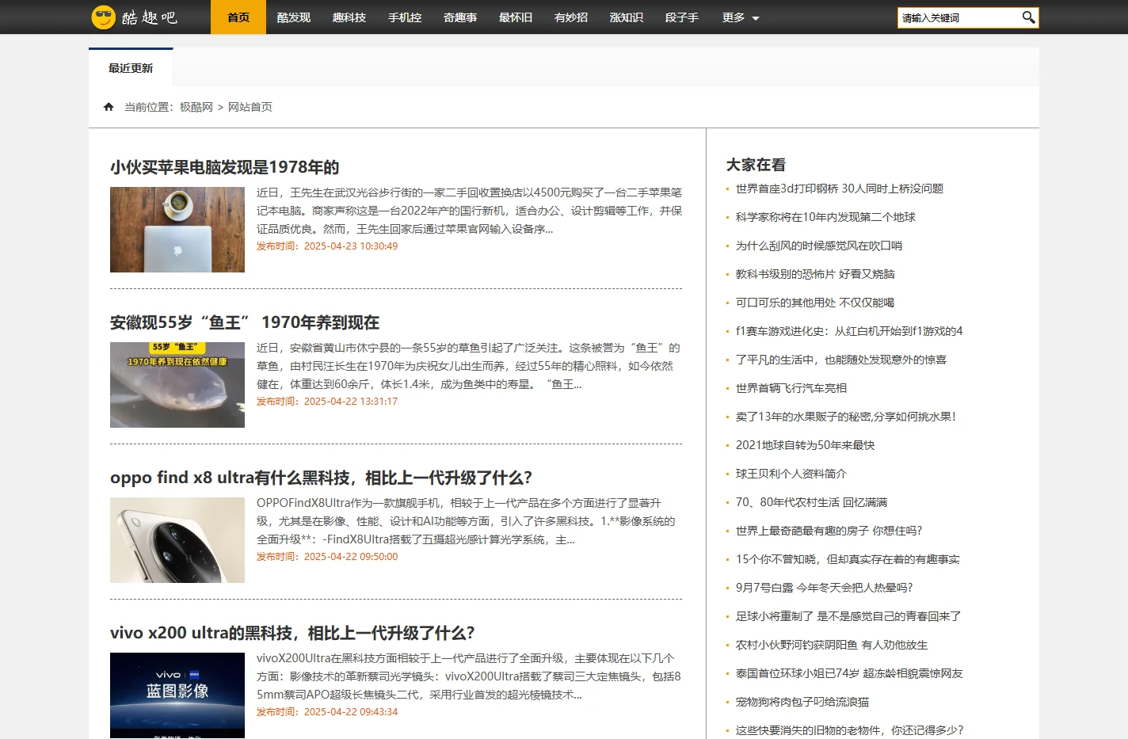Image resolution: width=1128 pixels, height=739 pixels.
Task: Open 农村小伙野河钓获阴阳鱼 link
Action: [832, 645]
